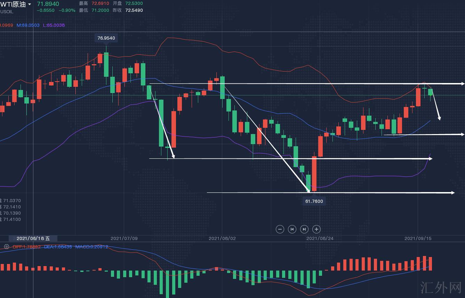Click the DEA:1.68436 indicator label
The width and height of the screenshot is (465, 298).
click(x=58, y=247)
